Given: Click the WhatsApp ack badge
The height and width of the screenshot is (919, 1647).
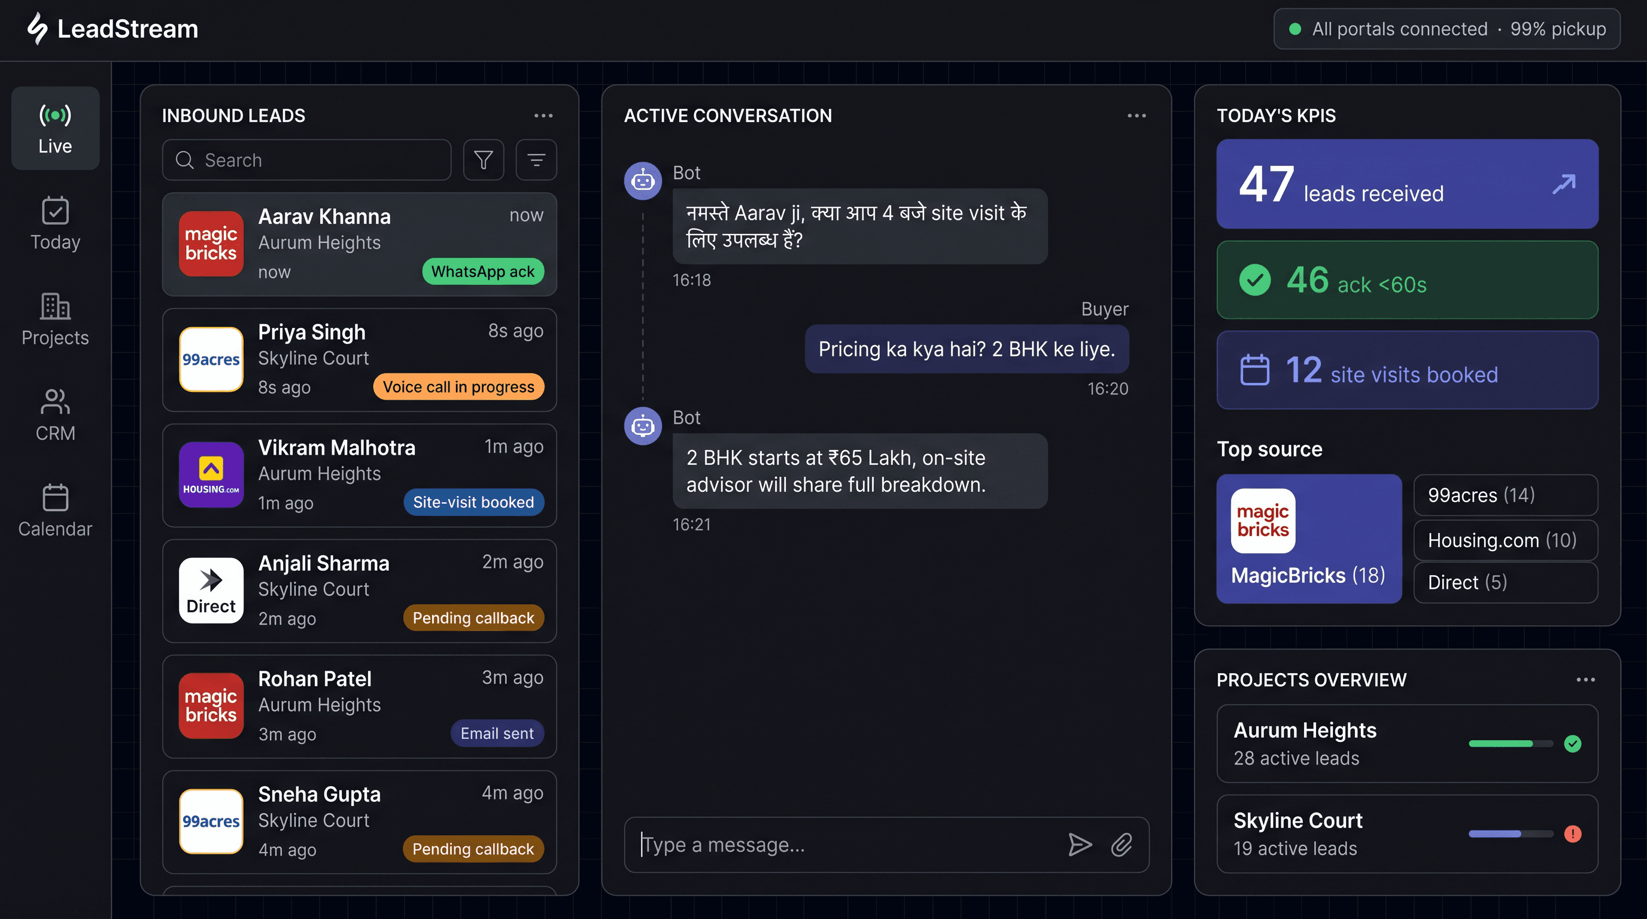Looking at the screenshot, I should 483,272.
